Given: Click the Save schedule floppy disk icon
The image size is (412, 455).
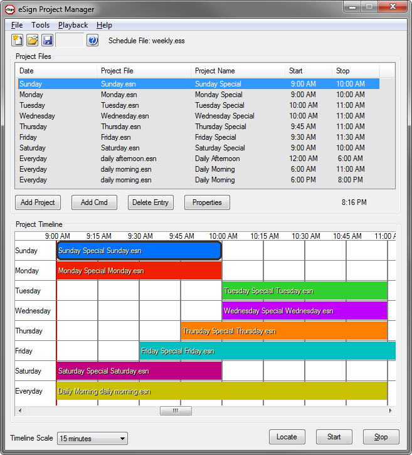Looking at the screenshot, I should pyautogui.click(x=48, y=40).
